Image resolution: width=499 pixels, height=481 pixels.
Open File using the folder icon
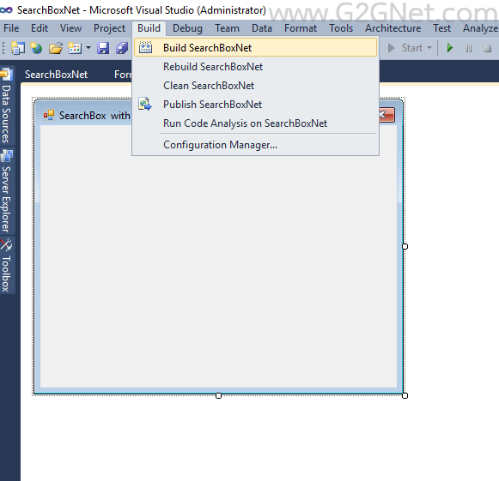(x=55, y=48)
